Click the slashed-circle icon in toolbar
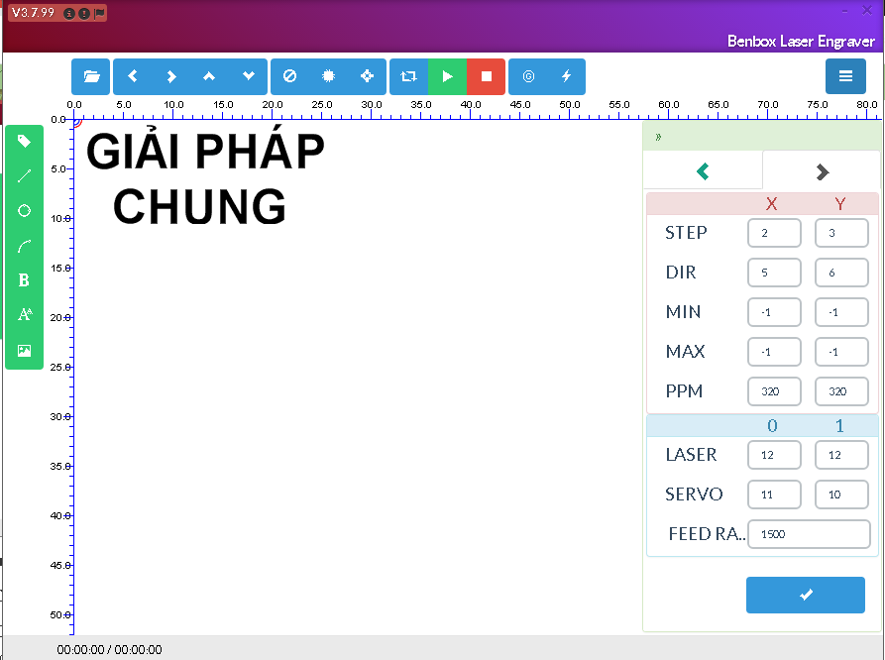 [289, 76]
